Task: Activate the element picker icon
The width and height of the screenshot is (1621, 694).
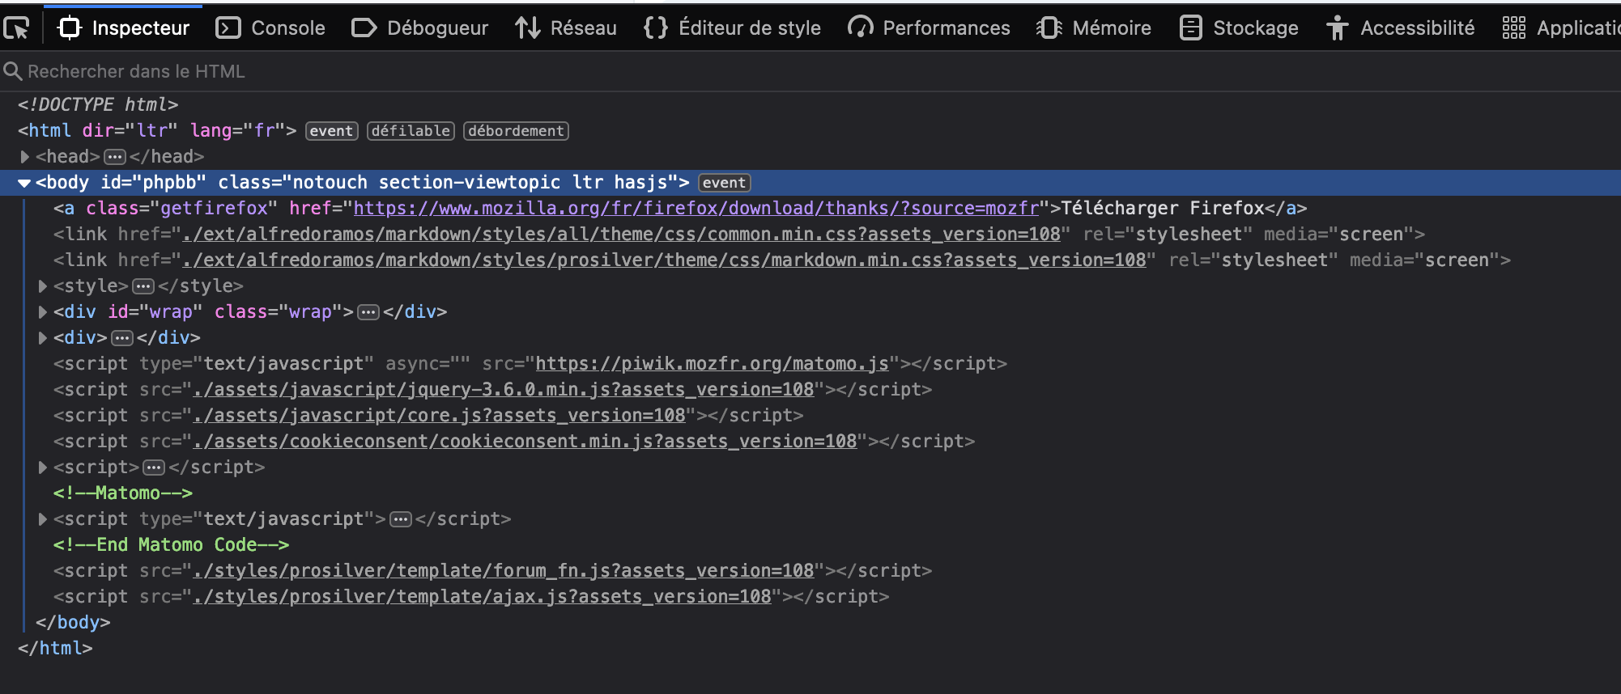Action: click(16, 28)
